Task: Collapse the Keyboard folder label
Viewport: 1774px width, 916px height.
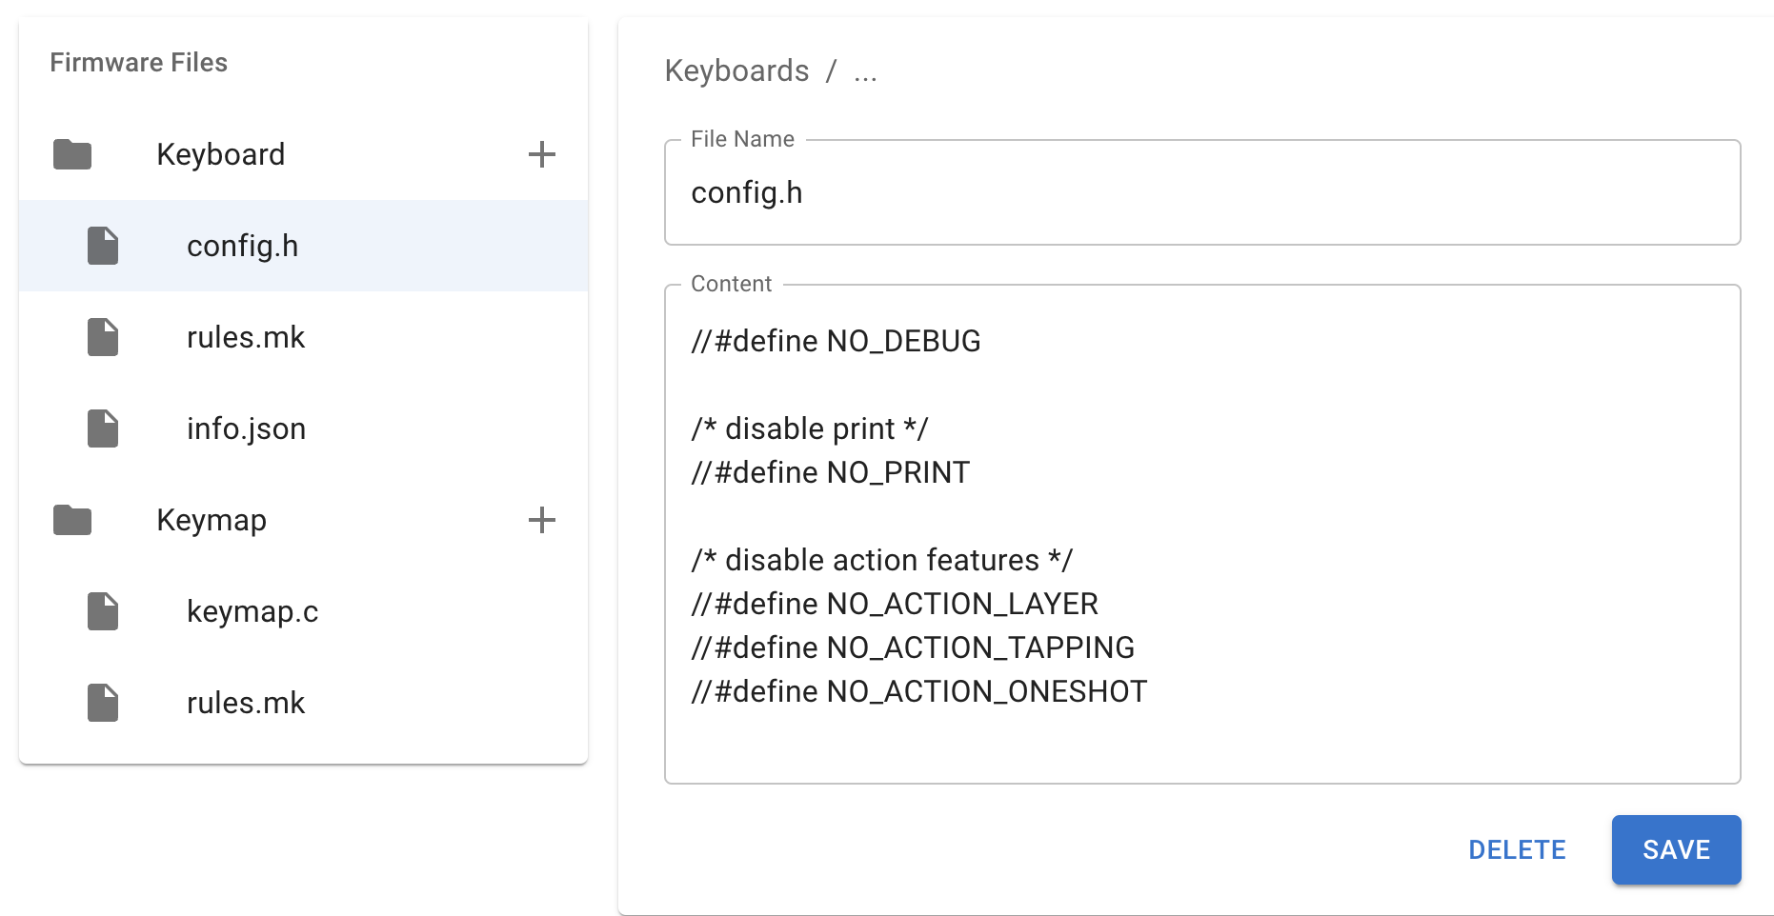Action: tap(220, 154)
